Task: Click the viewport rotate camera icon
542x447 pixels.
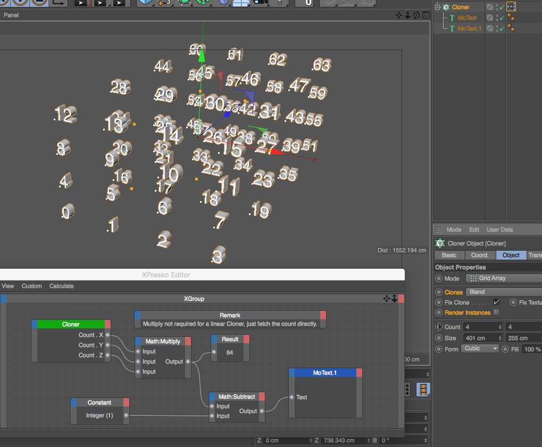Action: 416,15
